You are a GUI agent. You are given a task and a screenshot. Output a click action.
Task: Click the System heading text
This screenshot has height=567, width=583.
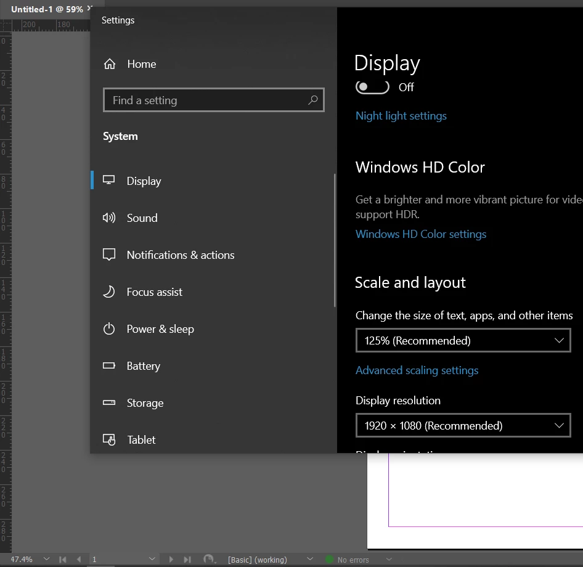click(120, 136)
